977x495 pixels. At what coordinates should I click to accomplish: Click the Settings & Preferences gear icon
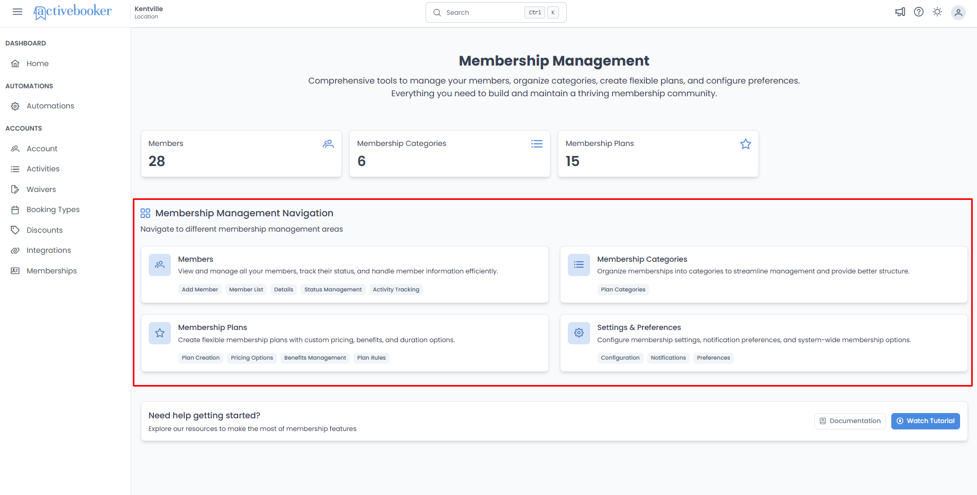579,333
